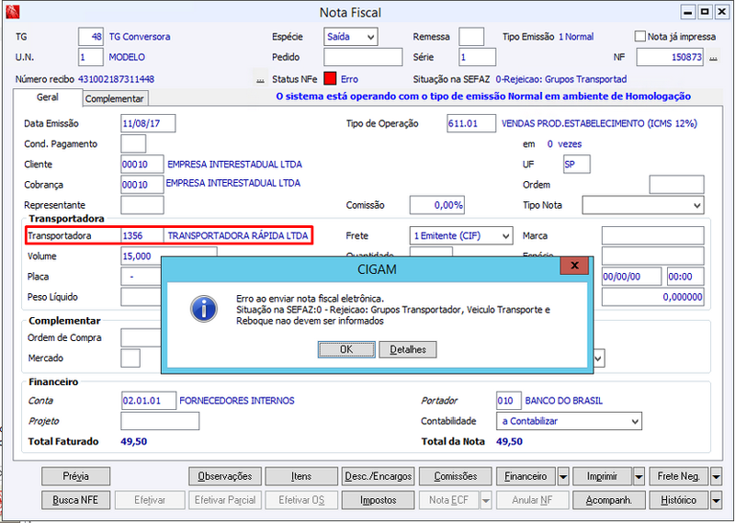Click the Prévia button

(x=76, y=476)
